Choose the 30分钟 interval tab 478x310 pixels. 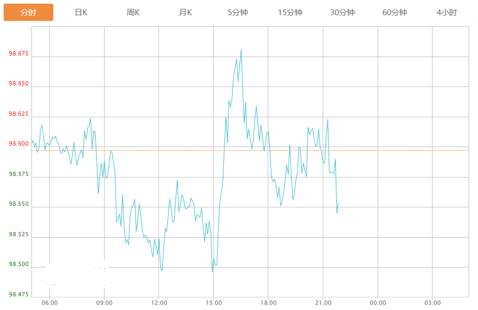tap(342, 13)
